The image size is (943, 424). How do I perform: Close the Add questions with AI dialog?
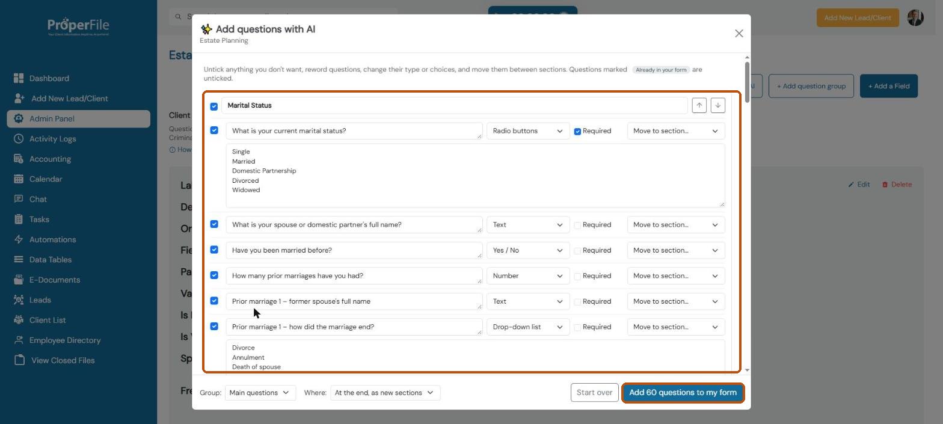pyautogui.click(x=739, y=34)
